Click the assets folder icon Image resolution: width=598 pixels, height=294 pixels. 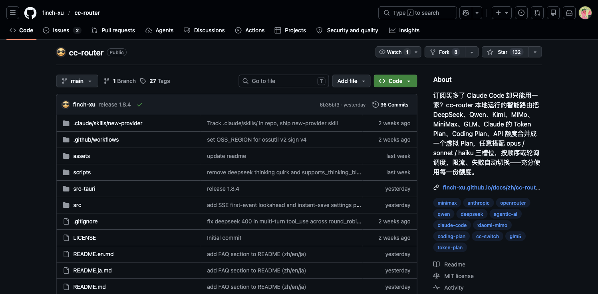(66, 156)
